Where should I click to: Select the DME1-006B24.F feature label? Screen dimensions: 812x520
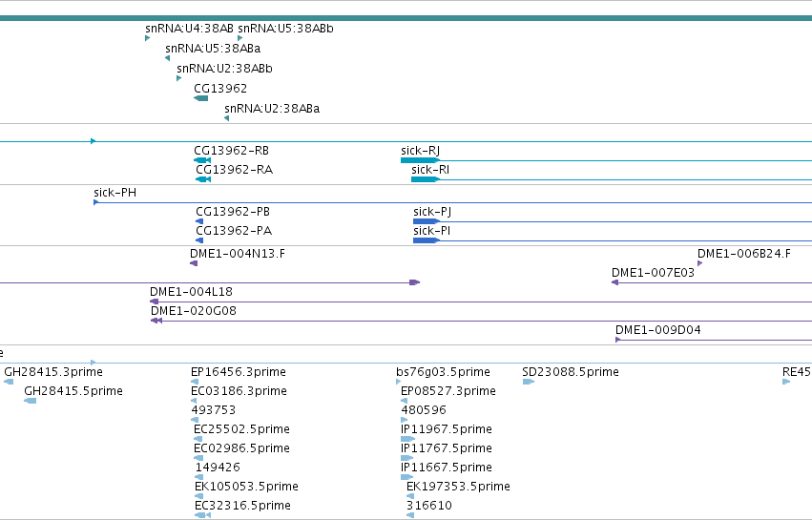(743, 254)
